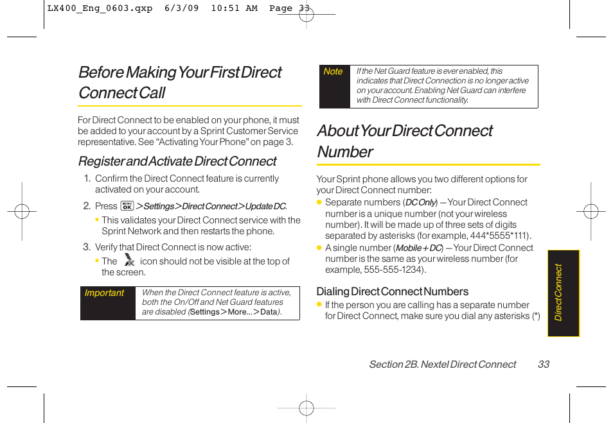Select the 'Dialing Direct Connect Numbers' subheading
The image size is (613, 423).
392,291
